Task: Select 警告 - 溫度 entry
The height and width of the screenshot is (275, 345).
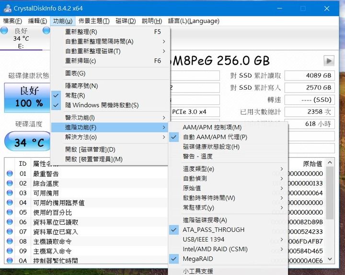Action: (228, 156)
